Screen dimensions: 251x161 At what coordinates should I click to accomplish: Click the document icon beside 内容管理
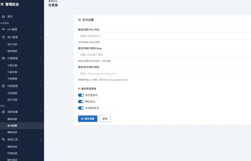click(3, 86)
